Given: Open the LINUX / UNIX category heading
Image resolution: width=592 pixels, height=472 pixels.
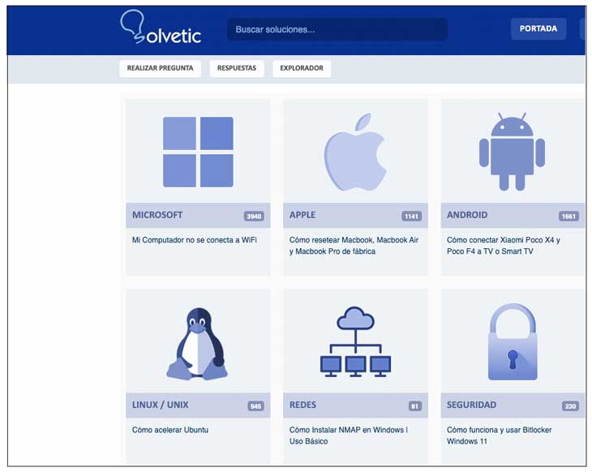Looking at the screenshot, I should 160,405.
